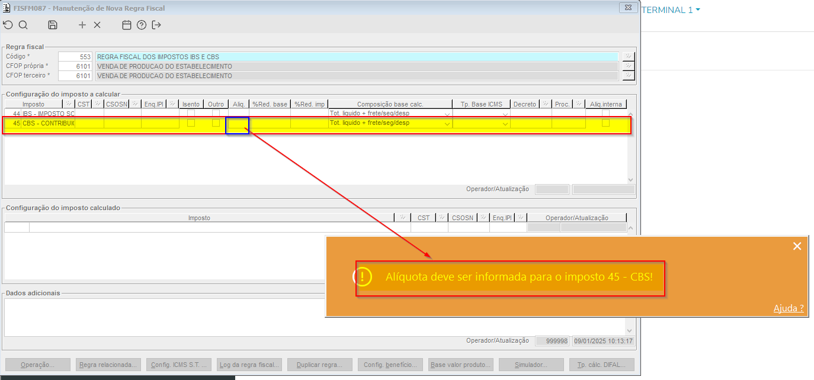Click the CFOP própria field with 6101
The height and width of the screenshot is (380, 814).
point(75,66)
